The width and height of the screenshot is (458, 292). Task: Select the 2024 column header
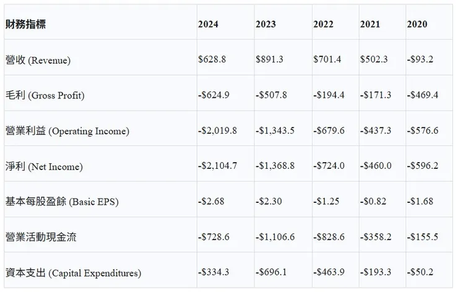click(x=208, y=25)
